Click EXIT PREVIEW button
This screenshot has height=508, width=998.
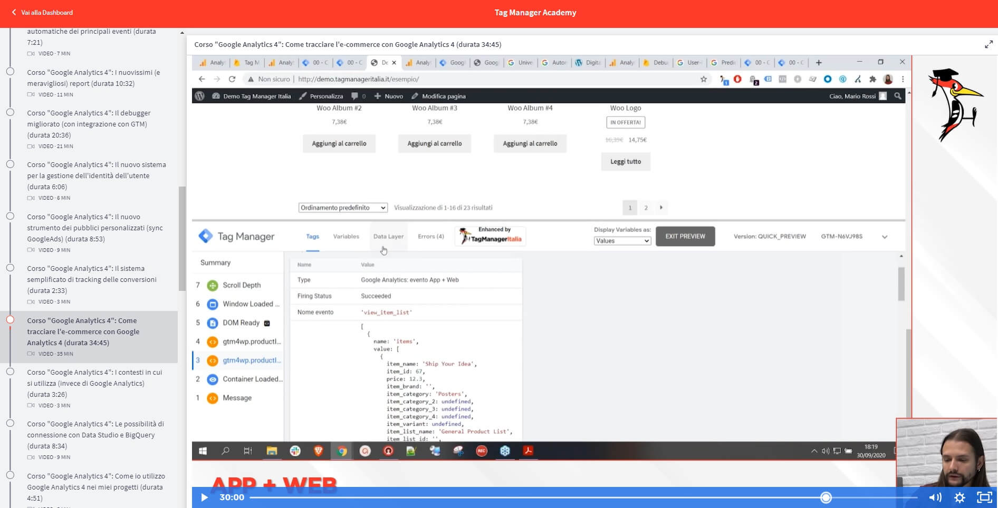[685, 236]
